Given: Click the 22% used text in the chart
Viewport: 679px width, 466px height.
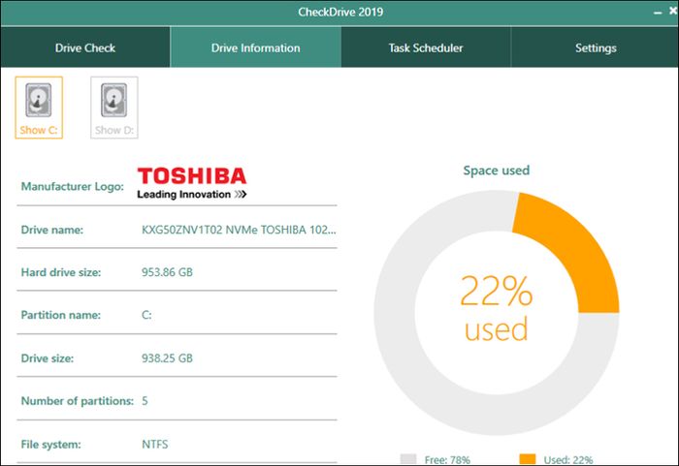Looking at the screenshot, I should (497, 308).
